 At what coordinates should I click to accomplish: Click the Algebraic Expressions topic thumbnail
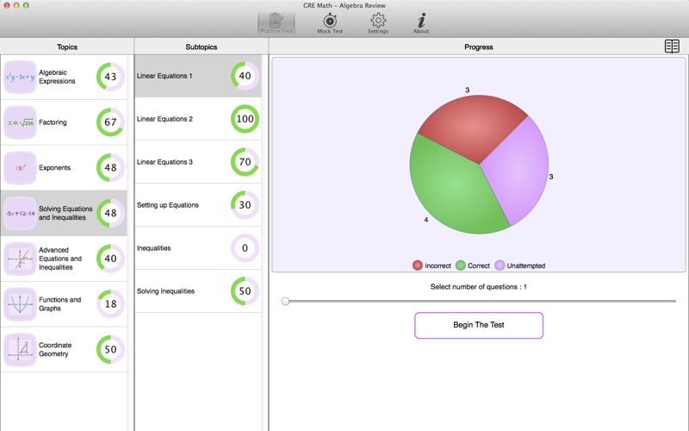click(x=20, y=77)
